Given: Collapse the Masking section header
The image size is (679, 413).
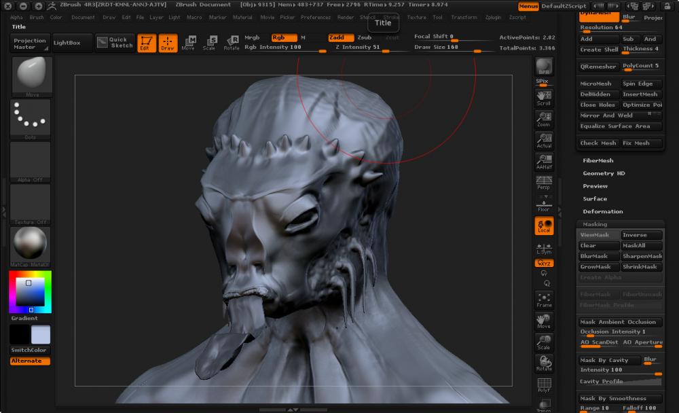Looking at the screenshot, I should click(x=595, y=224).
